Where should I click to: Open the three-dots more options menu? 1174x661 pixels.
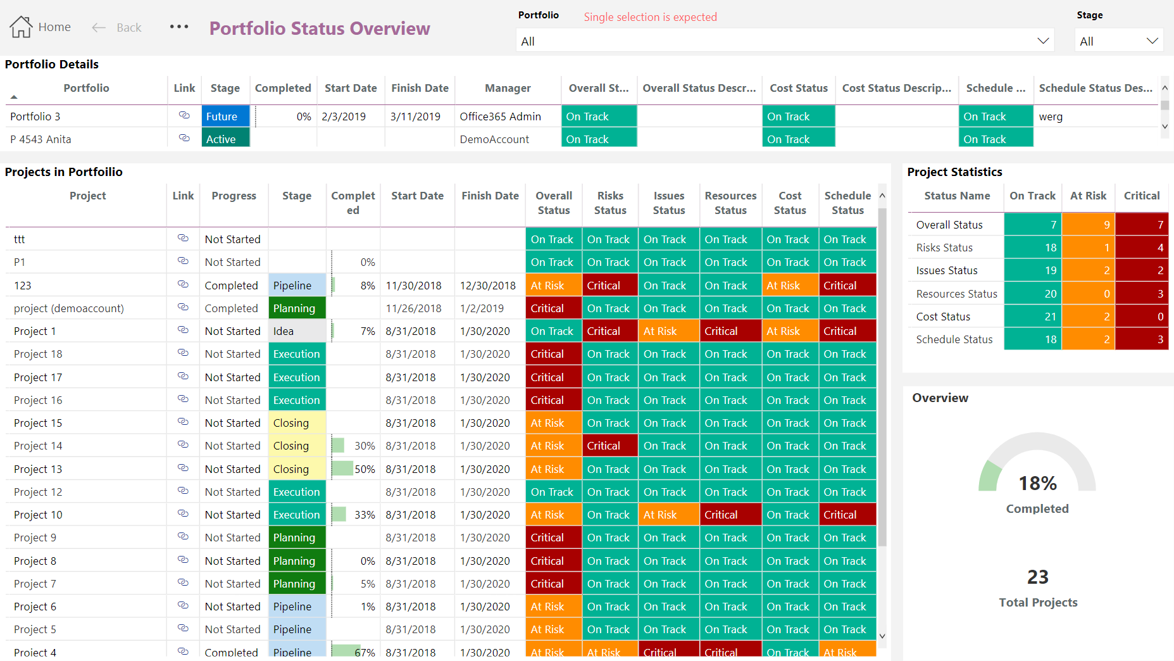click(179, 27)
